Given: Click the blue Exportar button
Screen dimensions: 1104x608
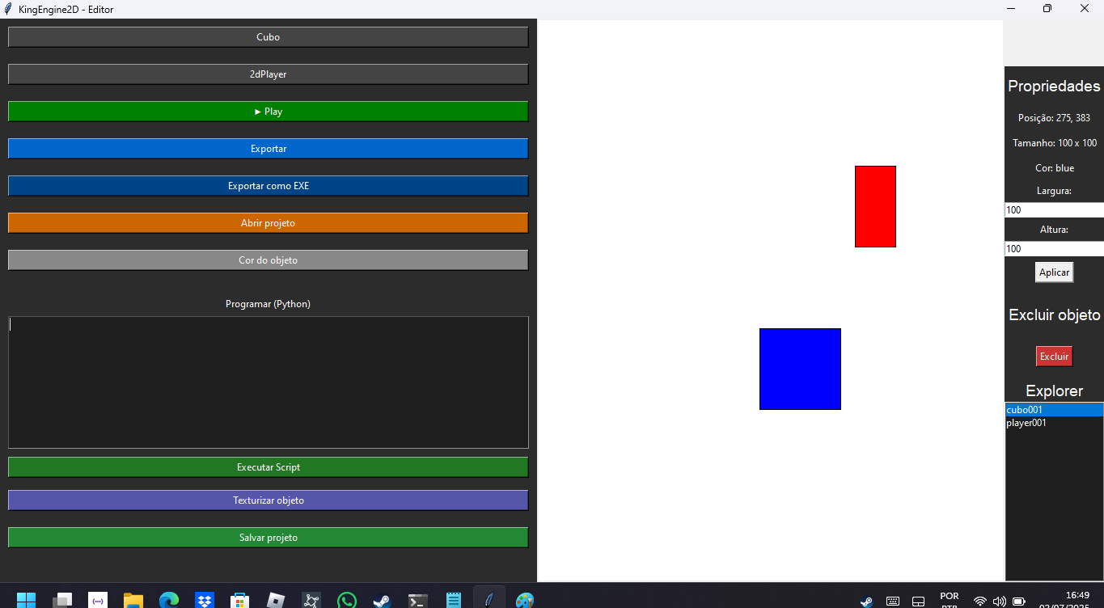Looking at the screenshot, I should click(268, 149).
